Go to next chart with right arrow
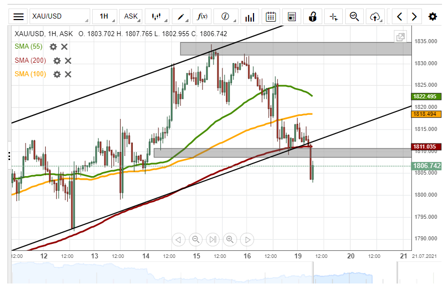This screenshot has width=444, height=288. [414, 17]
